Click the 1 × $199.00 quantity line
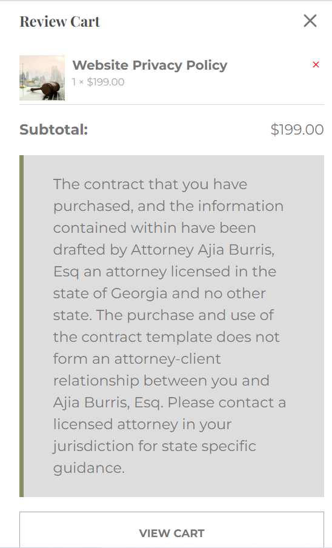 pyautogui.click(x=98, y=82)
